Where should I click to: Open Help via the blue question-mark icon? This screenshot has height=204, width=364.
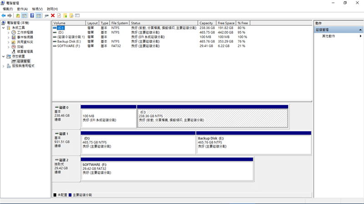[x=32, y=15]
